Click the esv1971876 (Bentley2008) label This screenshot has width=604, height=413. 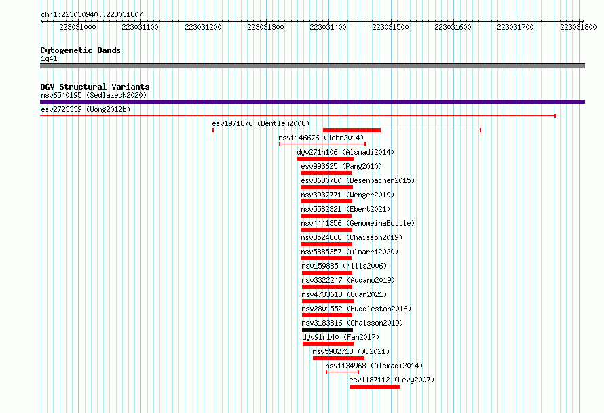coord(261,123)
